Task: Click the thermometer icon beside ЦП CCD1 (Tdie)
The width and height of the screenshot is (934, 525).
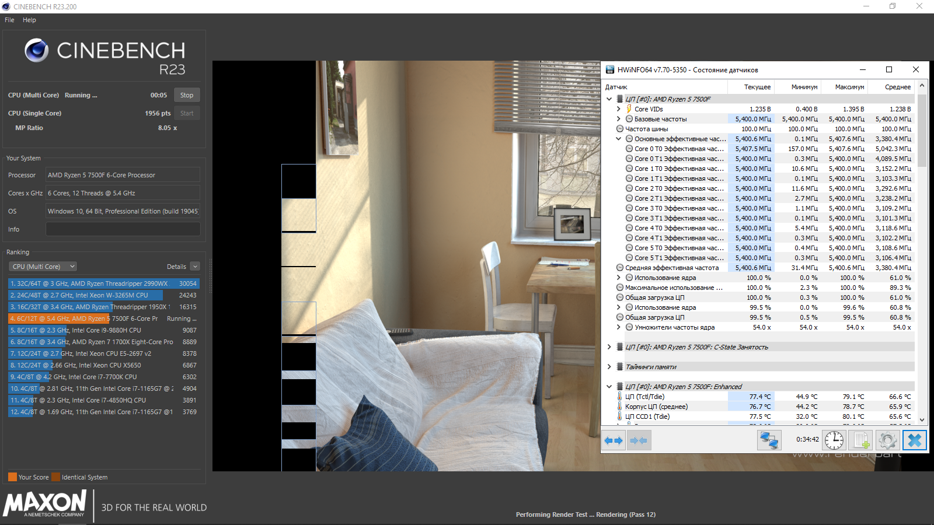Action: pos(620,416)
